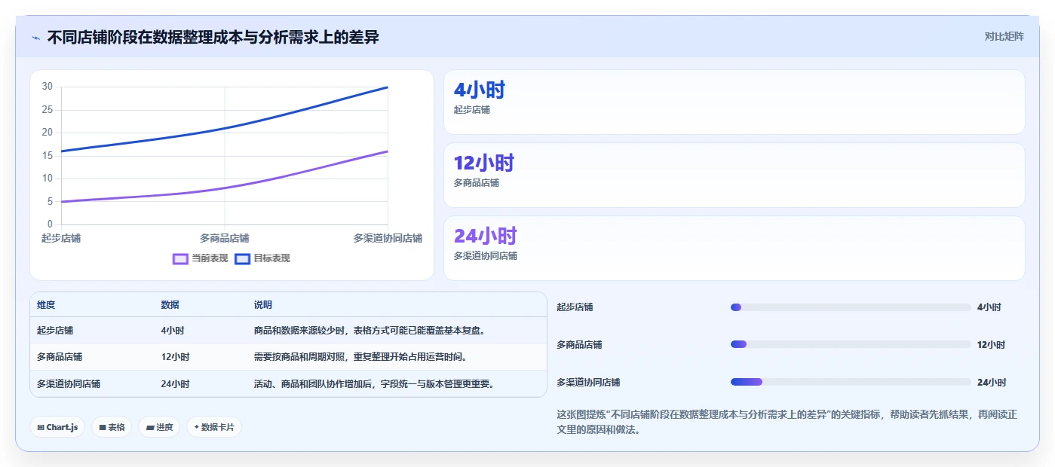Click the purple 当前表现 legend swatch
This screenshot has height=467, width=1055.
pyautogui.click(x=180, y=258)
